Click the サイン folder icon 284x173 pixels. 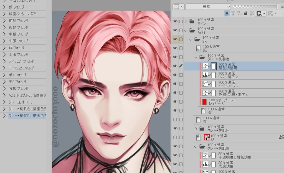pyautogui.click(x=192, y=21)
